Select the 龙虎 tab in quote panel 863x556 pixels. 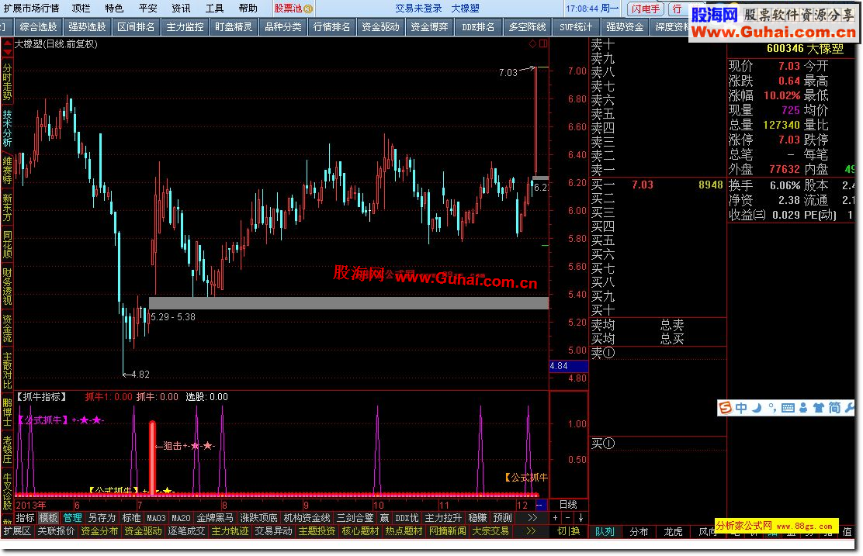coord(673,532)
